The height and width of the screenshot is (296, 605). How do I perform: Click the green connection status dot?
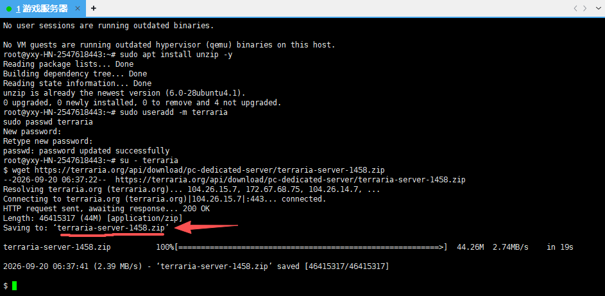(x=9, y=9)
